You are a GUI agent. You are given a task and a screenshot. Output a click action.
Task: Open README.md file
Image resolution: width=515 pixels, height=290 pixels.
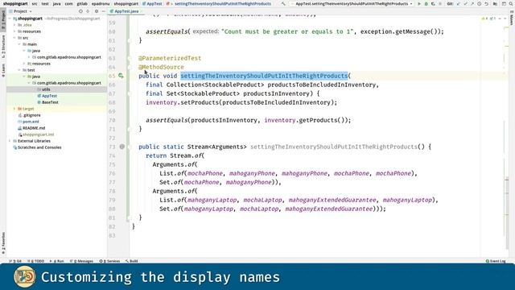(x=34, y=128)
